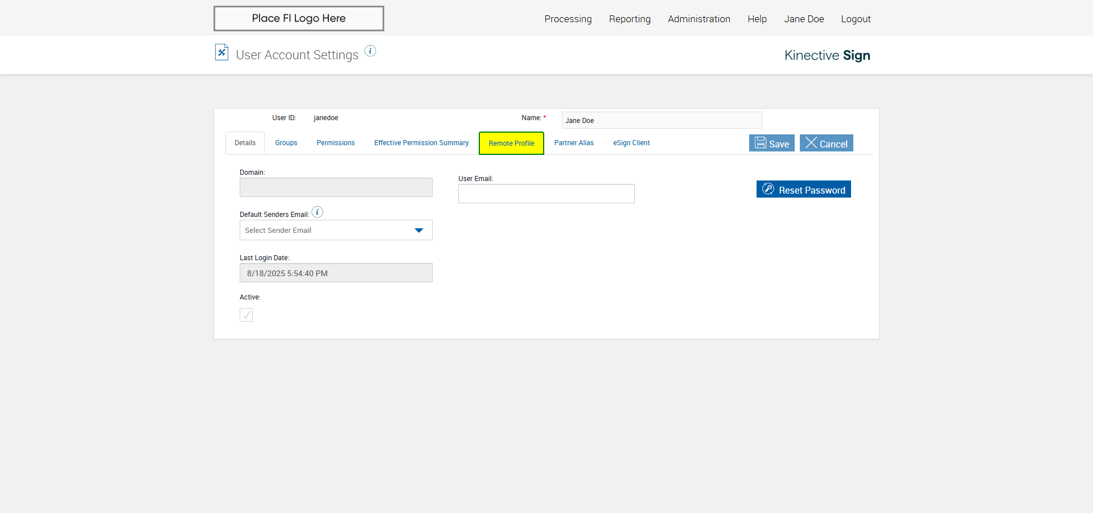
Task: Open the Reporting menu
Action: (630, 19)
